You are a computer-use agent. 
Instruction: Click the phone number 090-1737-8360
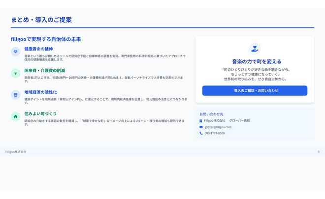coord(215,133)
